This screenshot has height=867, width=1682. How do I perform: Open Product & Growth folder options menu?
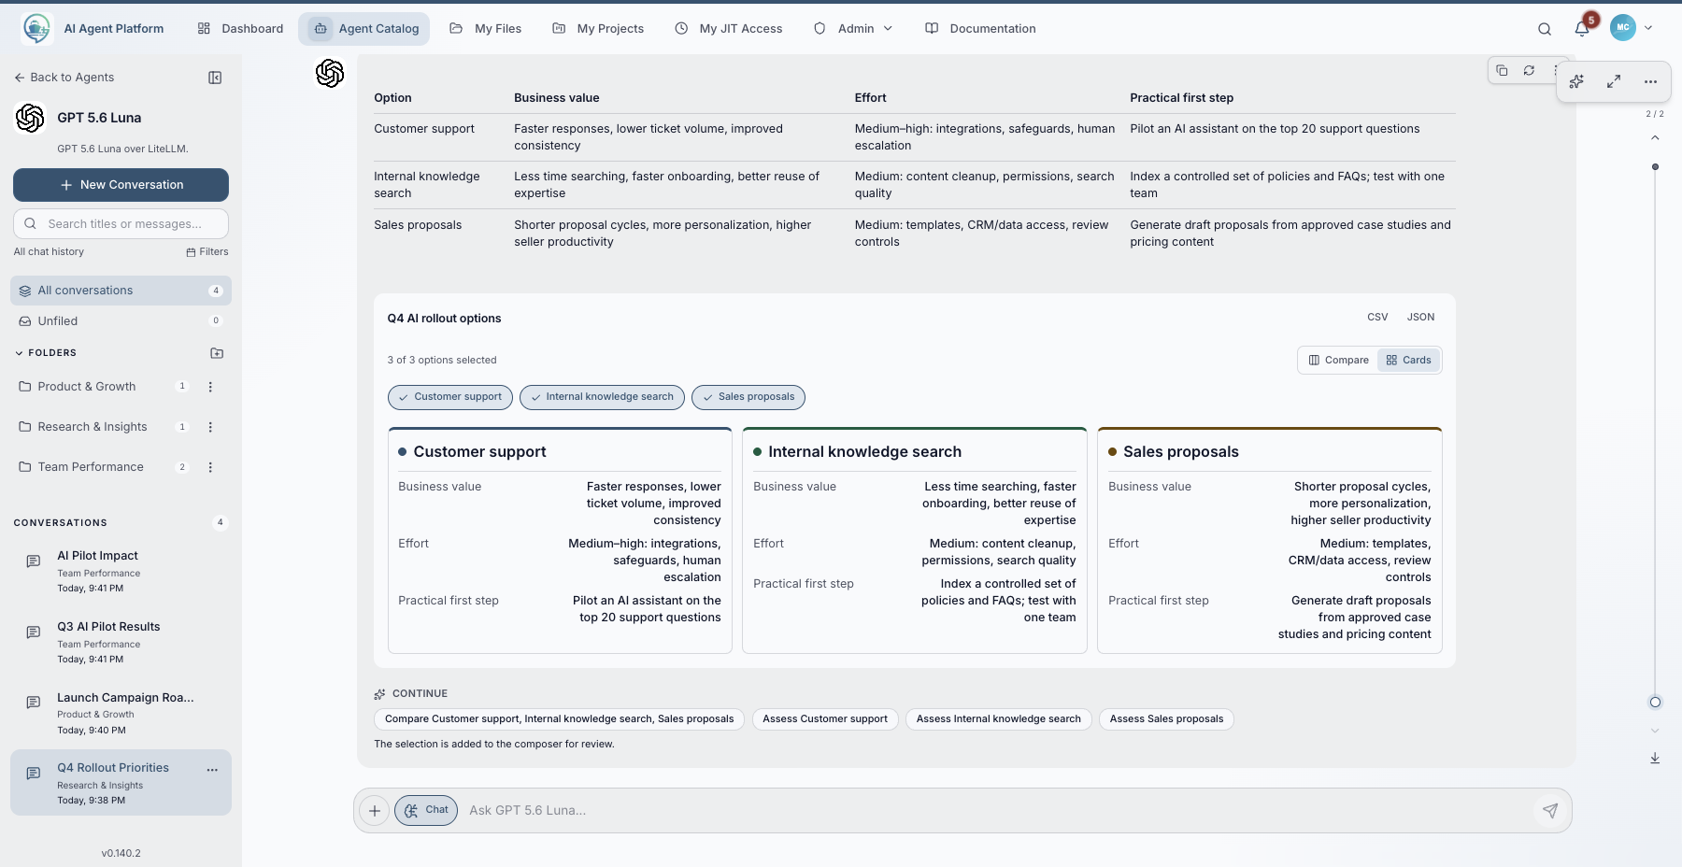coord(210,387)
